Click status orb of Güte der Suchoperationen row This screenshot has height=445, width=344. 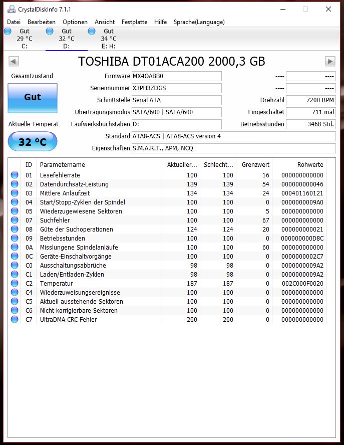click(x=15, y=230)
